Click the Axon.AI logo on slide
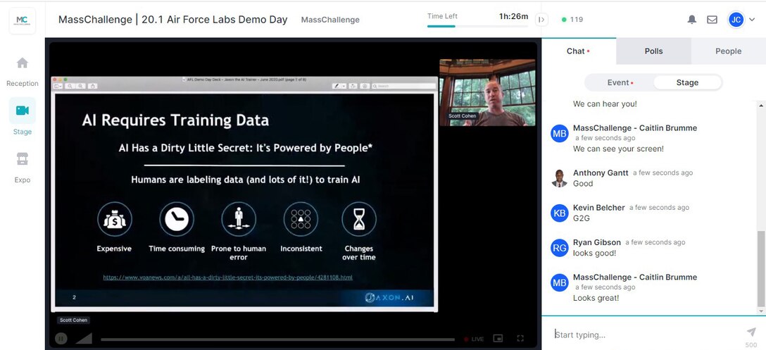Image resolution: width=766 pixels, height=350 pixels. pos(389,298)
